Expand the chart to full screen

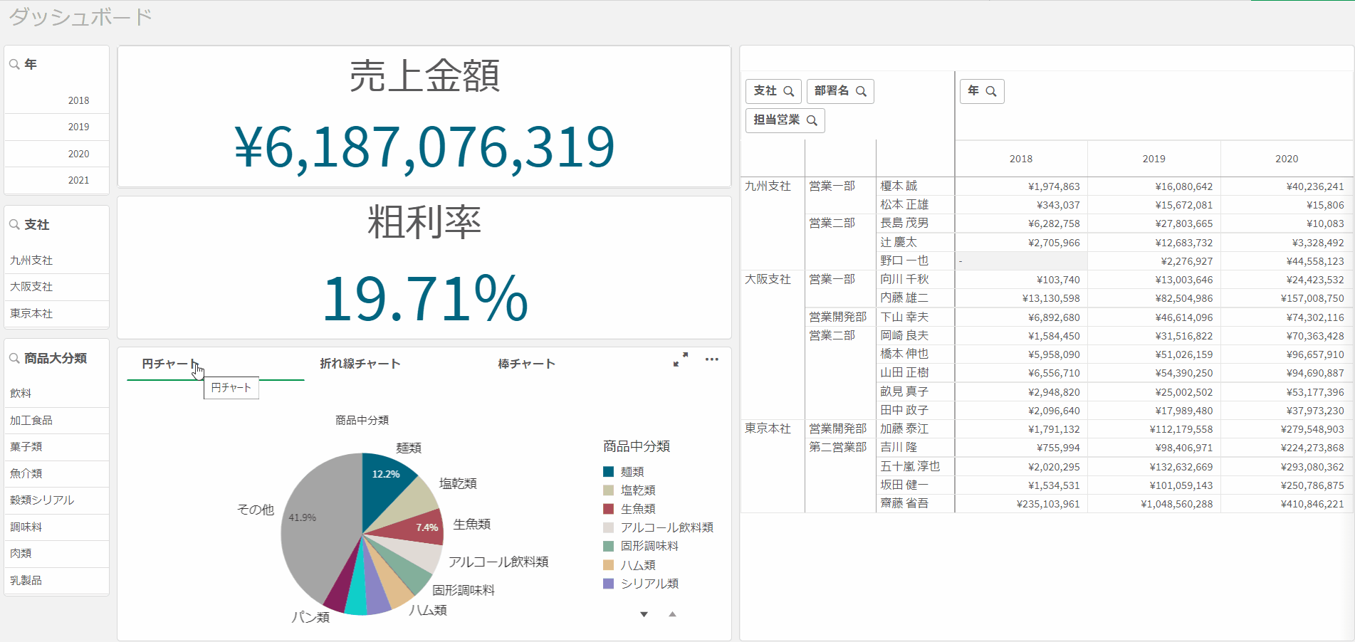point(681,359)
